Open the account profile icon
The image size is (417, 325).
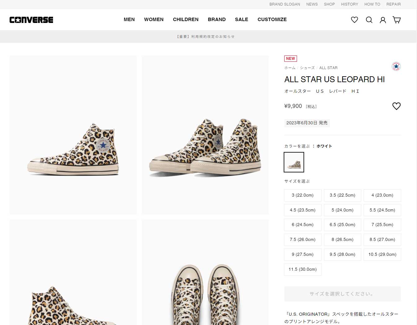coord(383,20)
